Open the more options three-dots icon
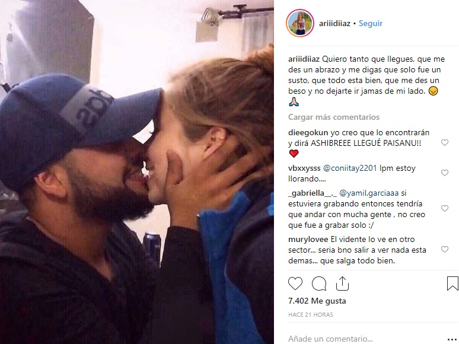459x344 pixels. pos(452,340)
